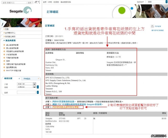Click the laptop banner image in sidebar

(x=21, y=23)
